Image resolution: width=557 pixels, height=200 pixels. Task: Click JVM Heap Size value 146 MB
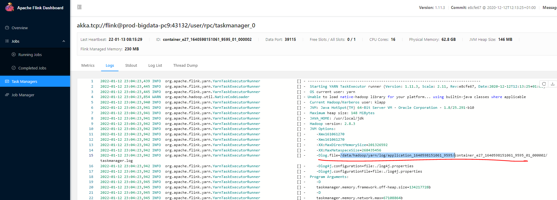coord(505,39)
